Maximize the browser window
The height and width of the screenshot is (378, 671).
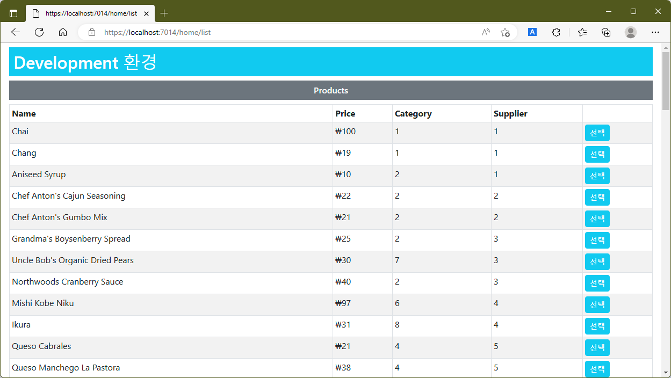click(x=633, y=11)
